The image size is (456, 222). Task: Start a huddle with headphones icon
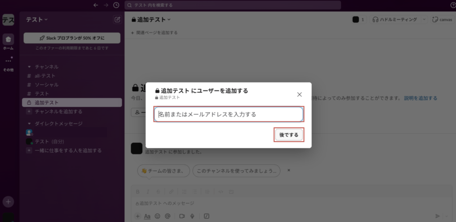395,20
